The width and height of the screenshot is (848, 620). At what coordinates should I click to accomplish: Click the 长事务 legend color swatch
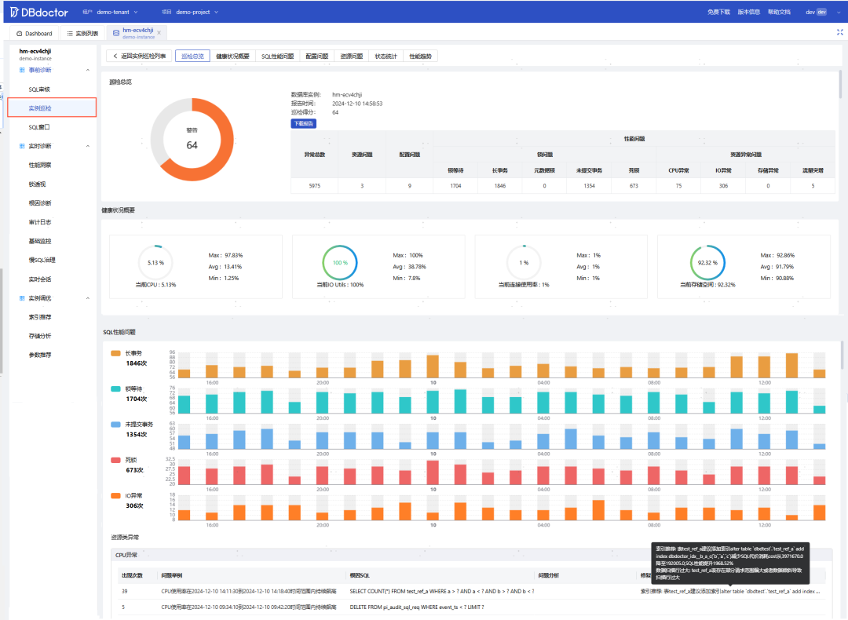(x=115, y=353)
